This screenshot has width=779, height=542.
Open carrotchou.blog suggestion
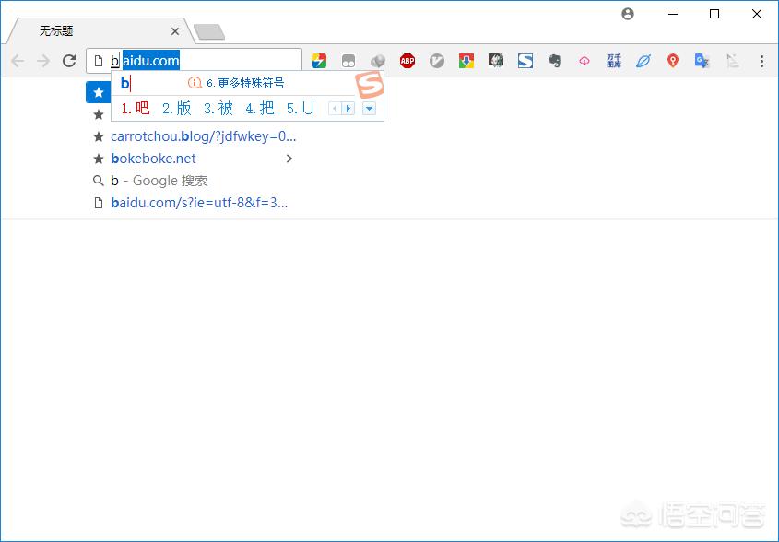click(203, 136)
